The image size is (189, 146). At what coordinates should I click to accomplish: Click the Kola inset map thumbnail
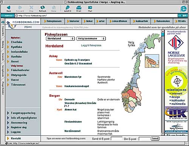(152, 61)
